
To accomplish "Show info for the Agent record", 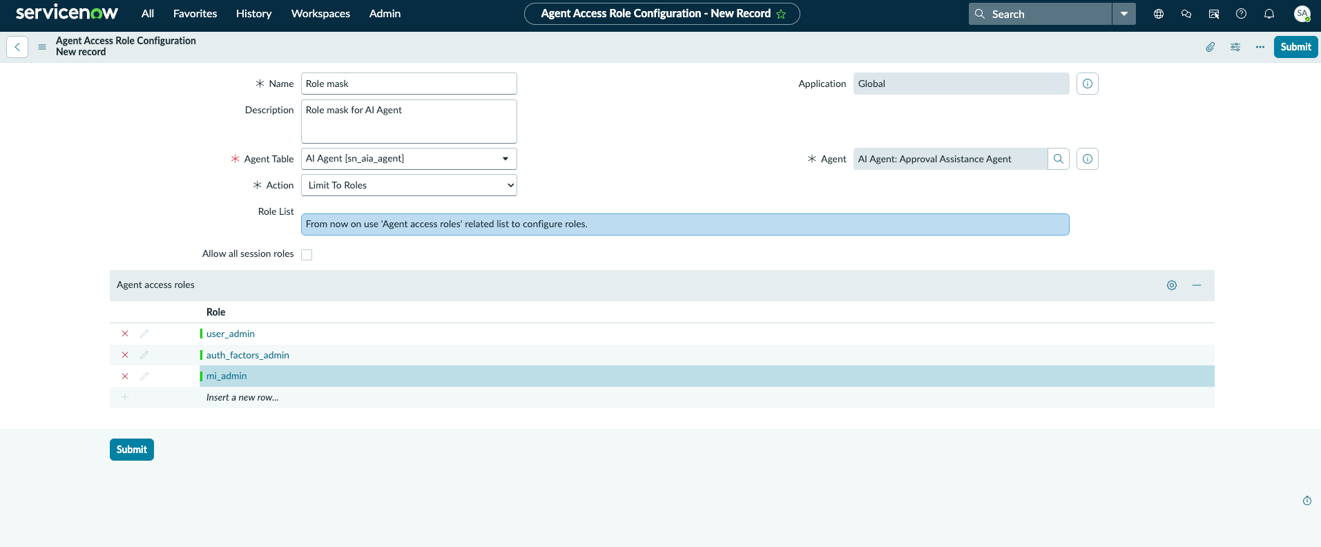I will [1088, 159].
